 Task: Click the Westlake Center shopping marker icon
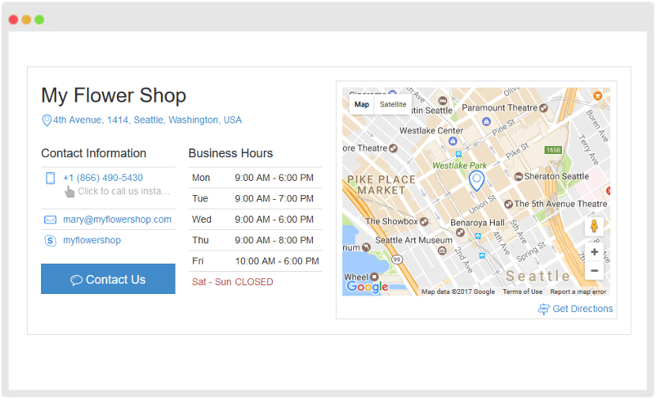coord(453,141)
